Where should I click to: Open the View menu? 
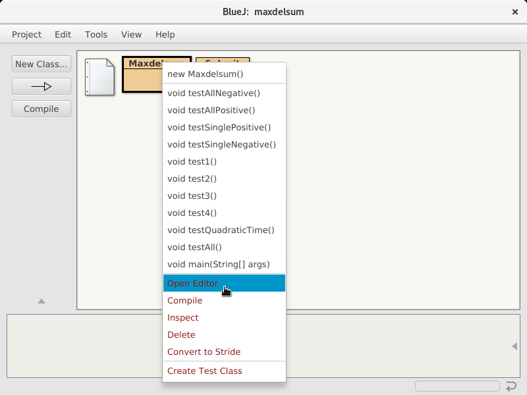coord(131,34)
